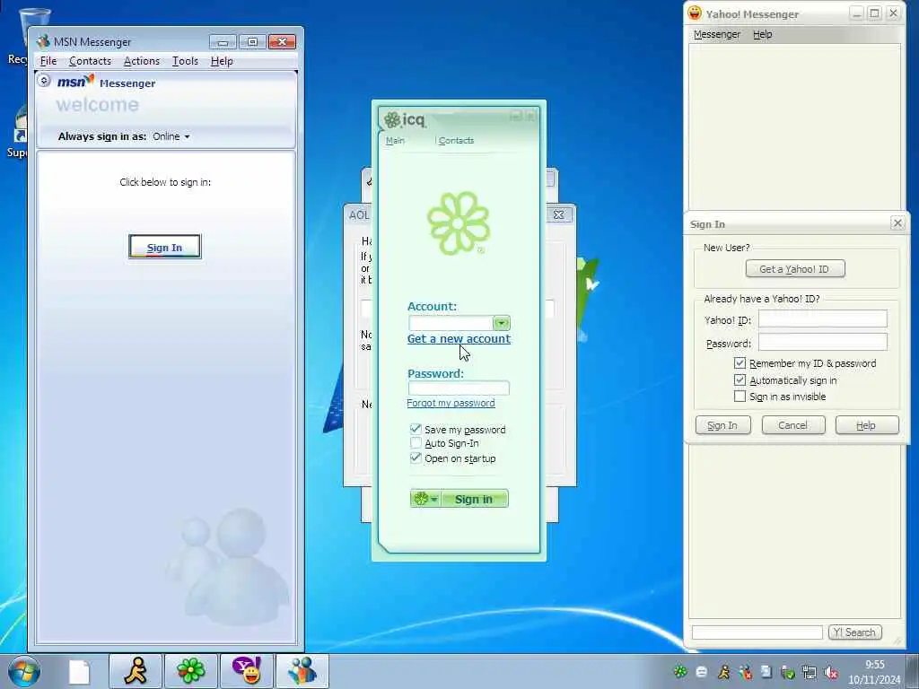
Task: Click the Yahoo smiley face tray icon
Action: coord(702,672)
